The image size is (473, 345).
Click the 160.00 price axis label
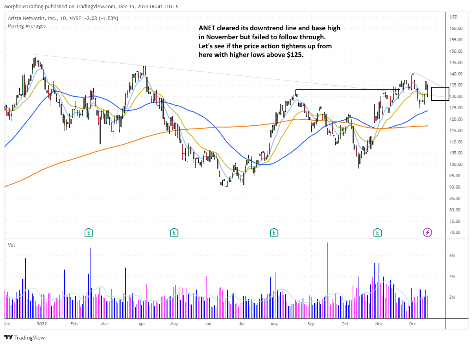coord(456,28)
